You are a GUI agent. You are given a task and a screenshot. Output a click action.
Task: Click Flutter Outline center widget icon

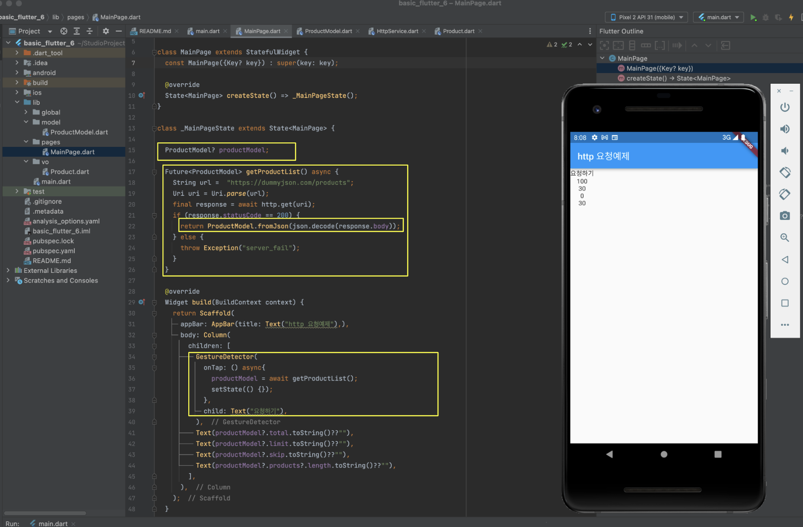[604, 45]
